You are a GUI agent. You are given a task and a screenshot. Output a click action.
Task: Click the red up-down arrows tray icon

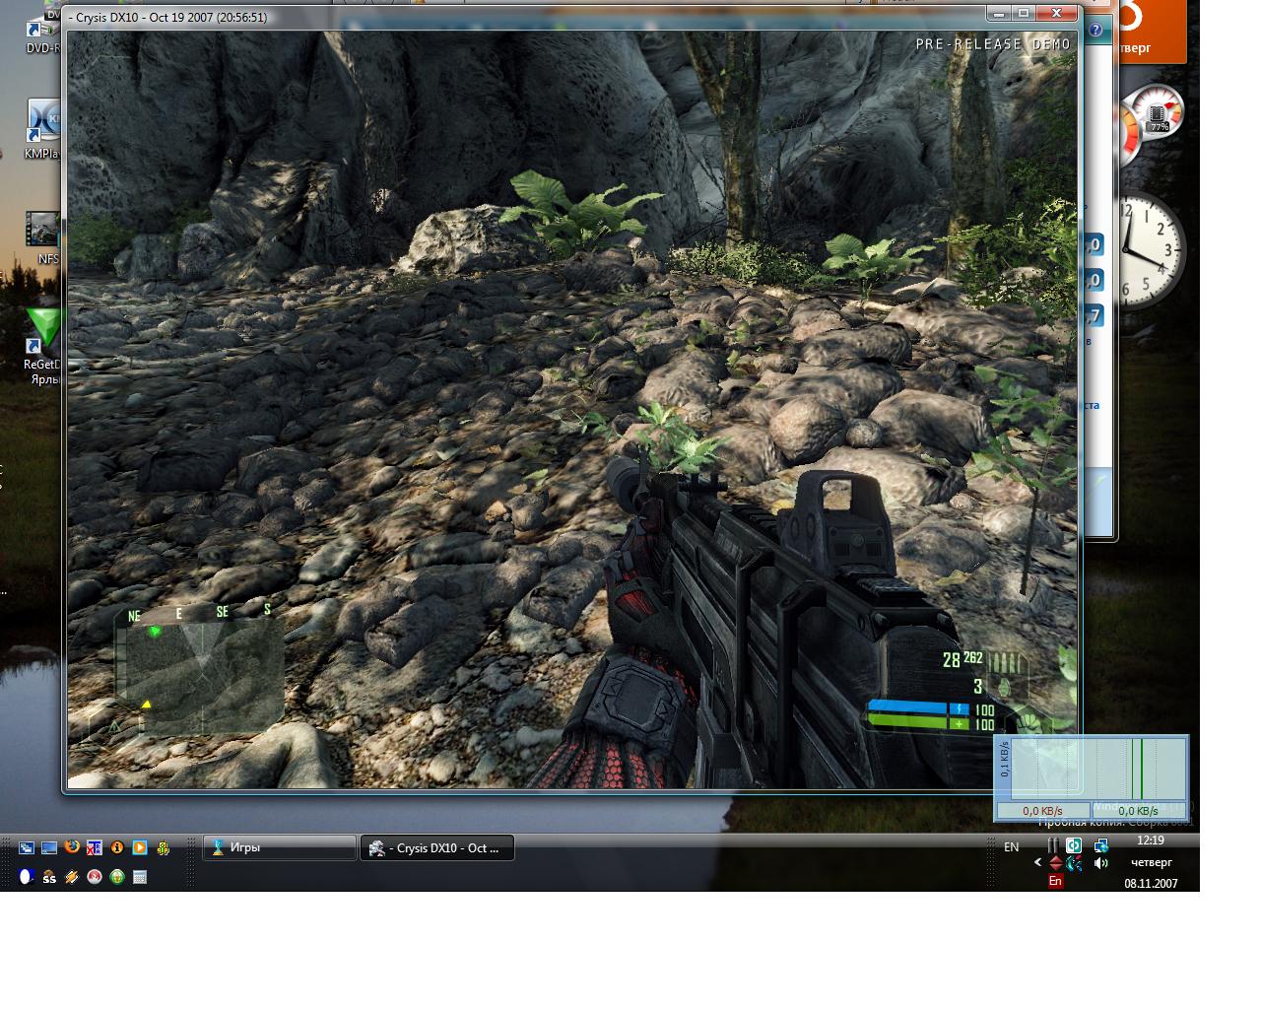point(1055,863)
